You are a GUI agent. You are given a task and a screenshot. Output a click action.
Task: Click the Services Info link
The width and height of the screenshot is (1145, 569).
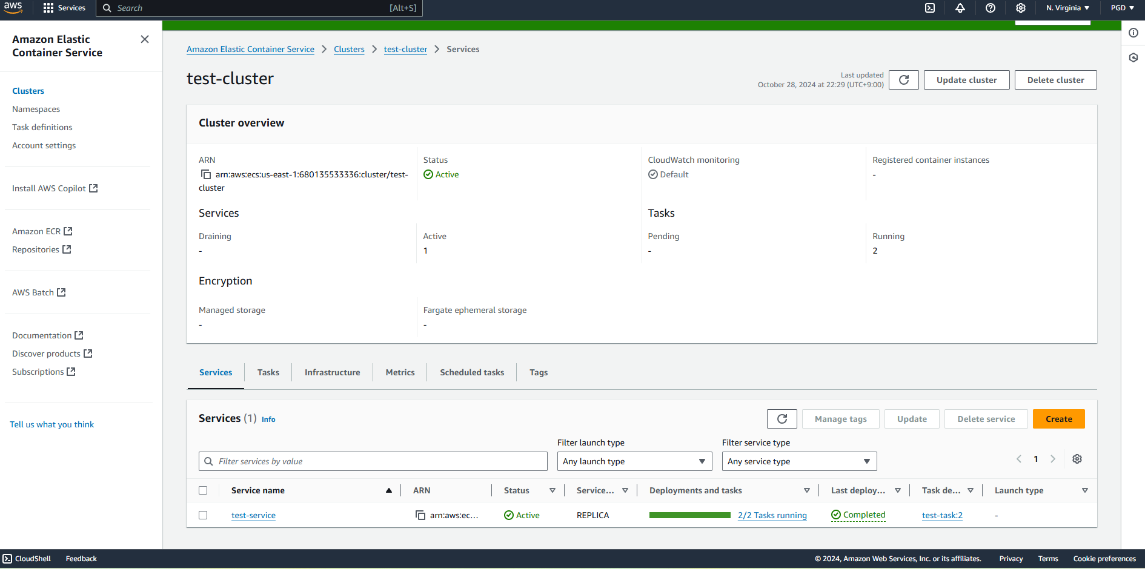268,419
